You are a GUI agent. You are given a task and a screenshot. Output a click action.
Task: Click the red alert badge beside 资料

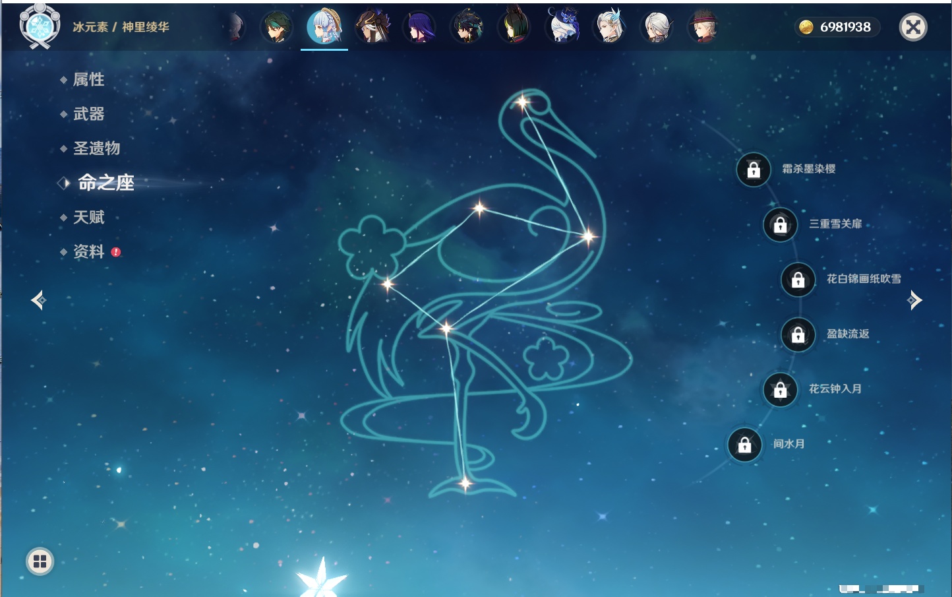pyautogui.click(x=116, y=252)
